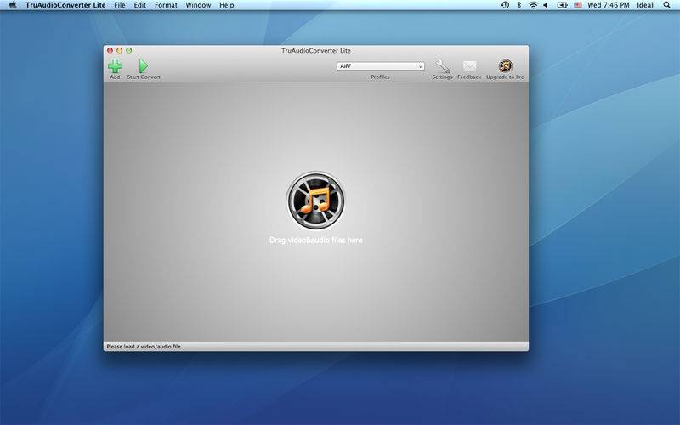Open the Edit menu

tap(139, 5)
